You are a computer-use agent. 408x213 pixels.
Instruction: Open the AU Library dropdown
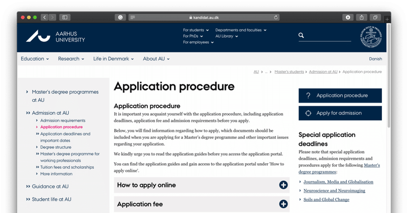(226, 36)
